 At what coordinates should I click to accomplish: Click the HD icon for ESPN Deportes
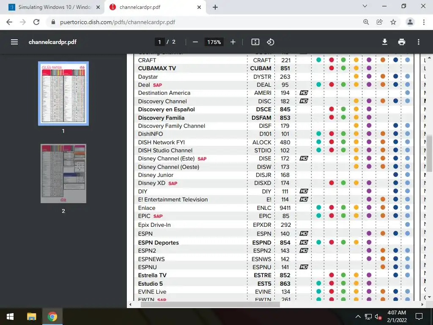304,242
